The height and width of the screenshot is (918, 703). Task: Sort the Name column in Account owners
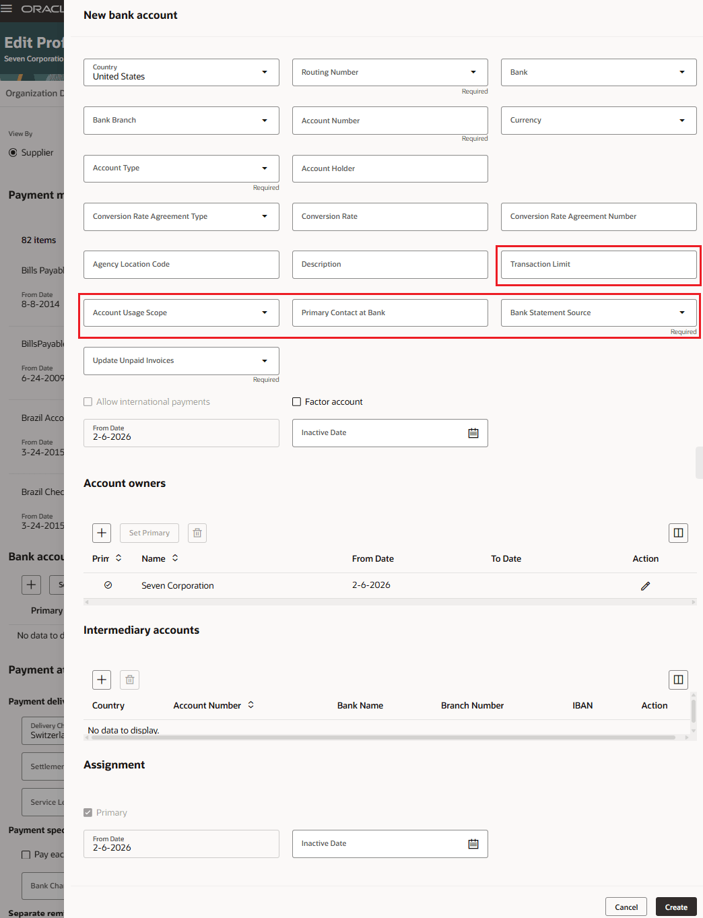click(x=174, y=558)
